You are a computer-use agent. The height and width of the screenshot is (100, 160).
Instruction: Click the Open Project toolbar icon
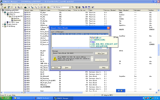click(x=5, y=7)
